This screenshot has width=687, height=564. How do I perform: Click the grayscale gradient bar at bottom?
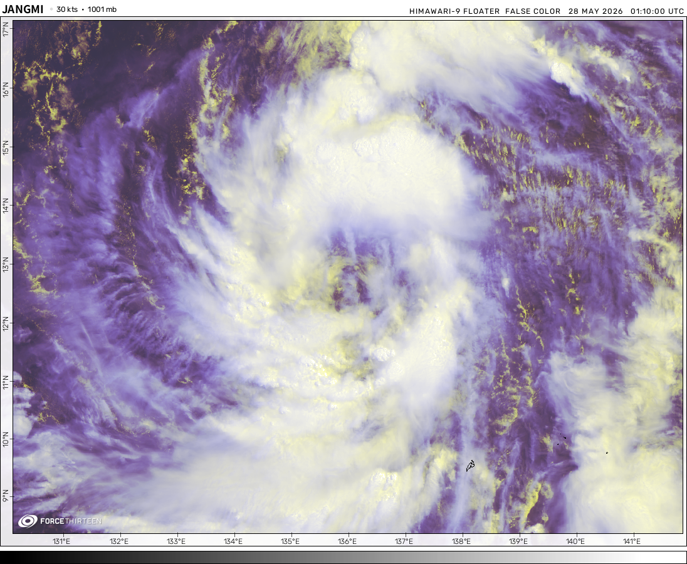343,558
